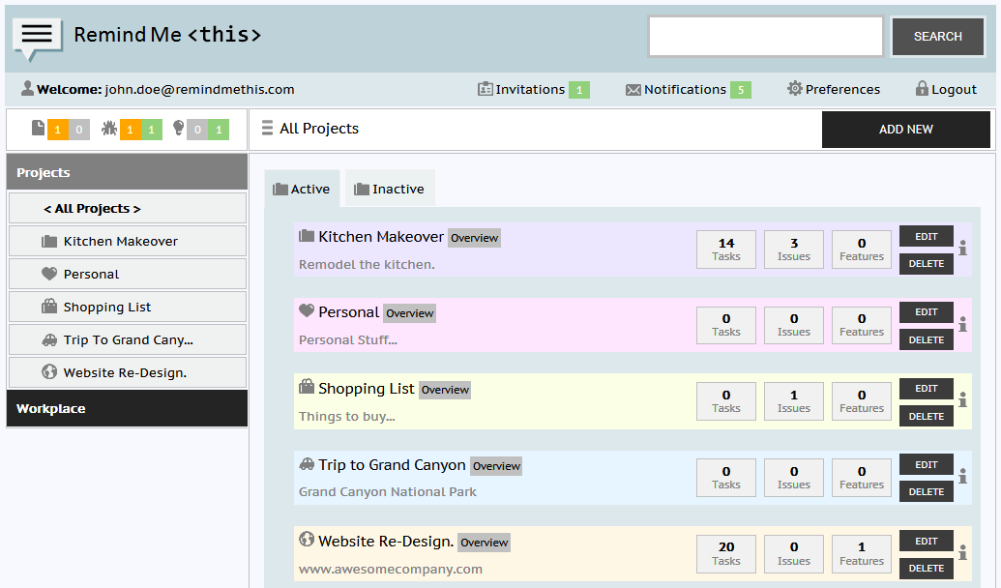1001x588 pixels.
Task: Click the Preferences gear icon
Action: click(x=795, y=89)
